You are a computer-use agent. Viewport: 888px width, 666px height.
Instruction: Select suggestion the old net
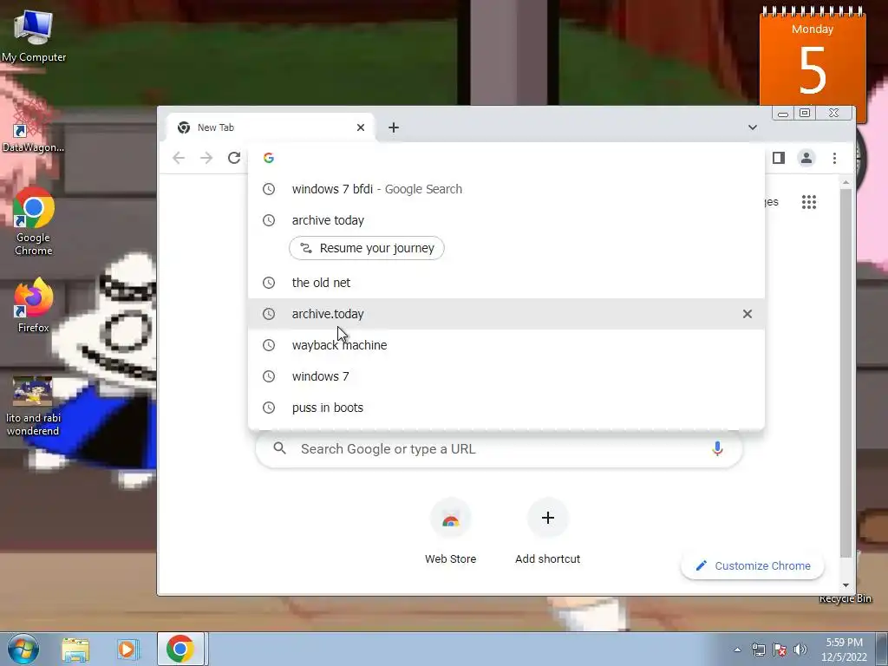506,283
